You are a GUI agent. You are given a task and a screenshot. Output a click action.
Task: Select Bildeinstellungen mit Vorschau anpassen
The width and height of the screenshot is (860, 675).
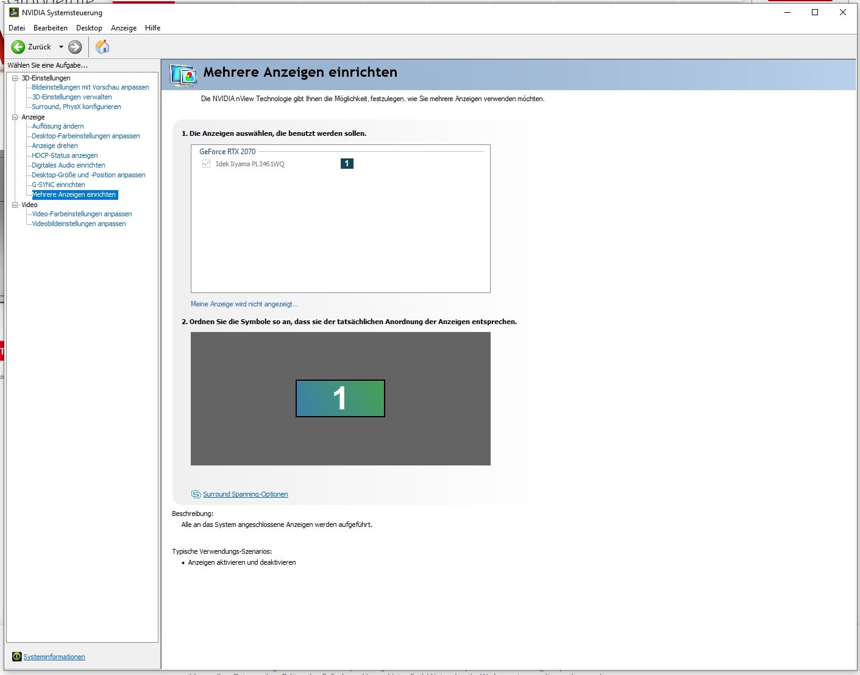90,87
